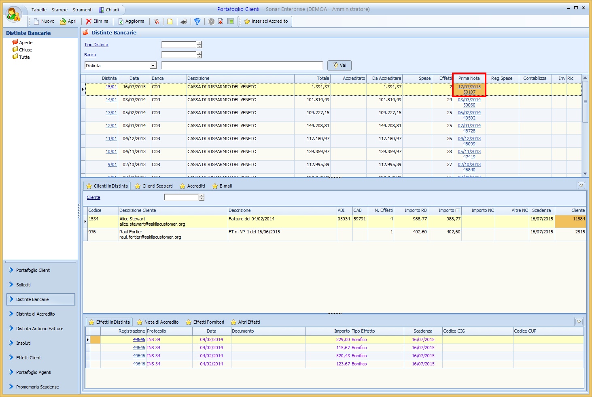This screenshot has width=592, height=397.
Task: Refresh data with Aggiorna button
Action: [x=131, y=21]
